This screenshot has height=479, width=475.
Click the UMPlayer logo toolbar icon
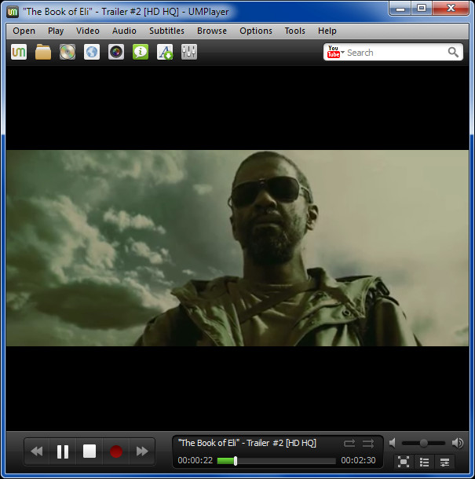19,52
